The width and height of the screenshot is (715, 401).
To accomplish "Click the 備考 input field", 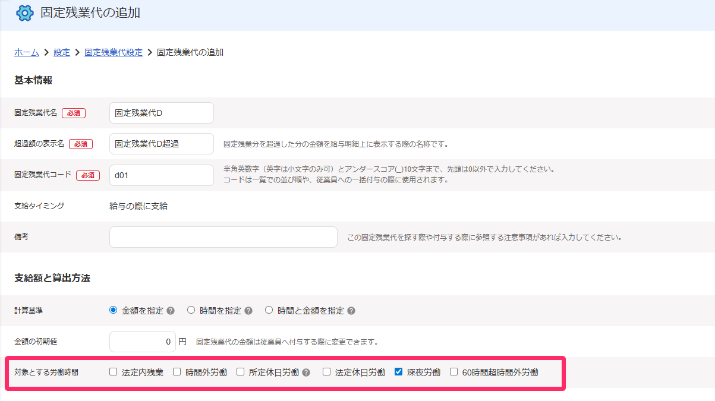I will (x=223, y=237).
